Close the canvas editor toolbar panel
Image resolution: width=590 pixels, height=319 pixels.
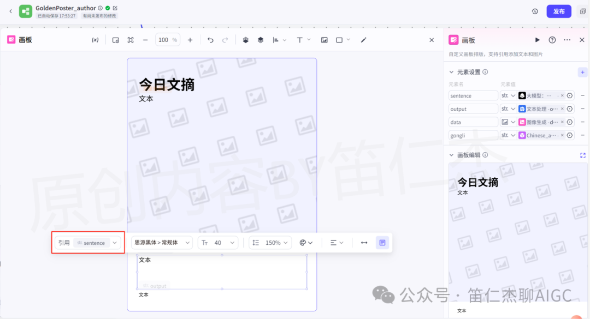pyautogui.click(x=432, y=40)
